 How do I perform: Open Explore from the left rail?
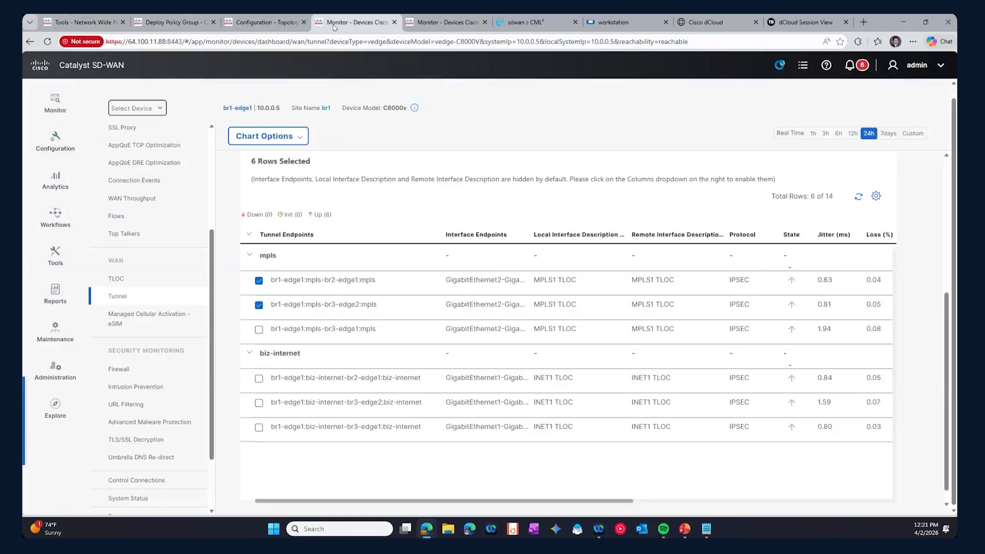click(x=55, y=408)
